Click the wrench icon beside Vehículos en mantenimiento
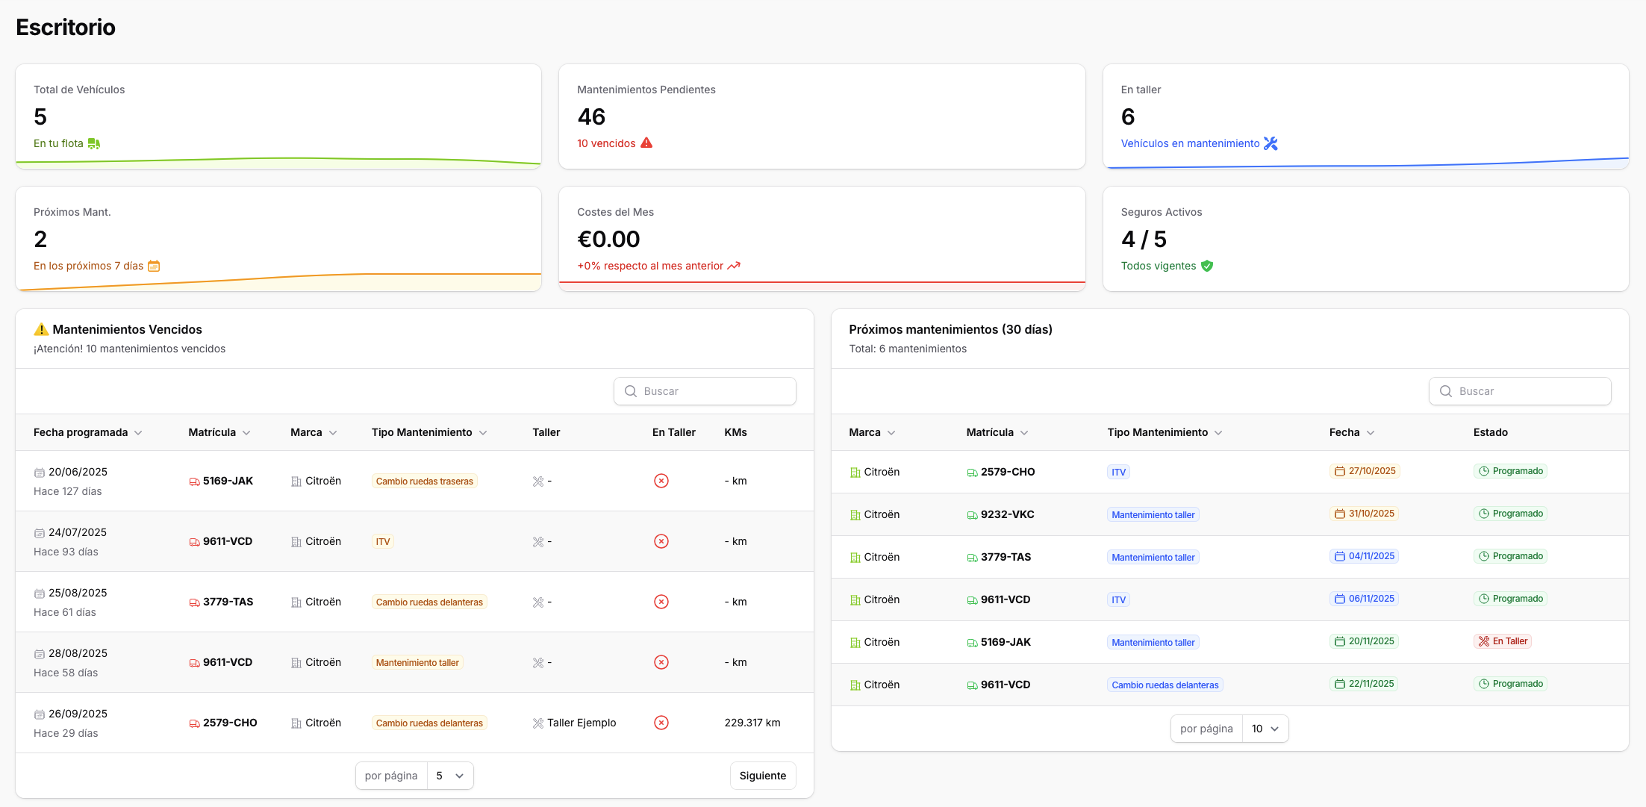This screenshot has width=1646, height=807. point(1271,143)
